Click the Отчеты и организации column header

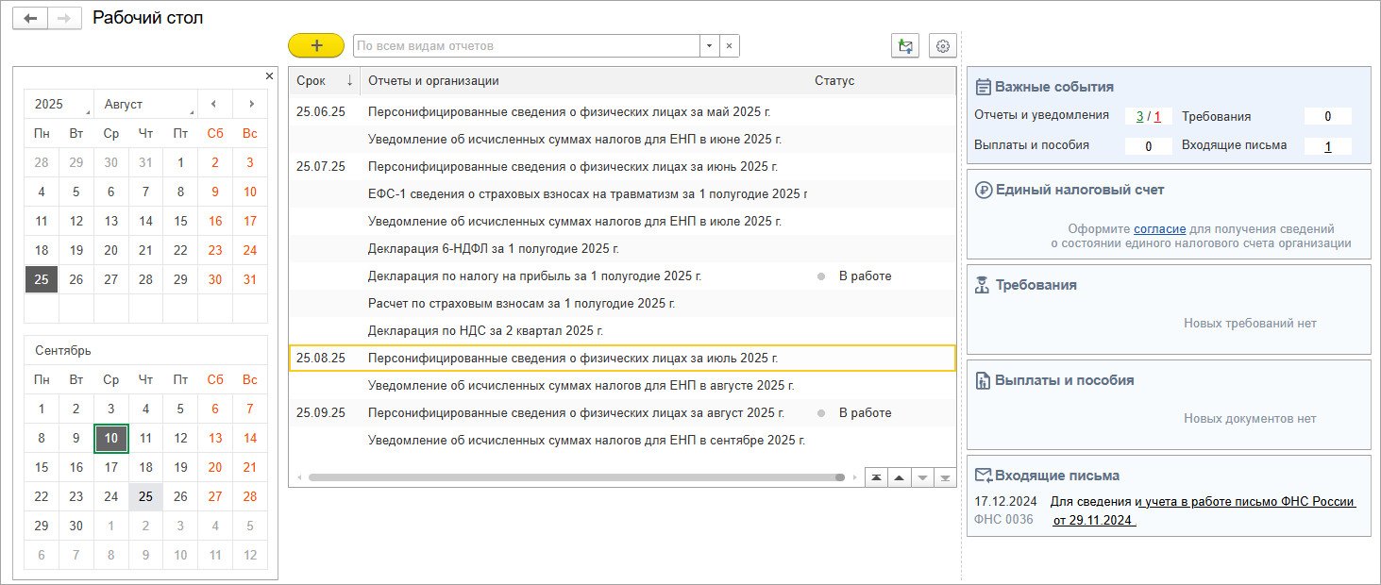(433, 80)
